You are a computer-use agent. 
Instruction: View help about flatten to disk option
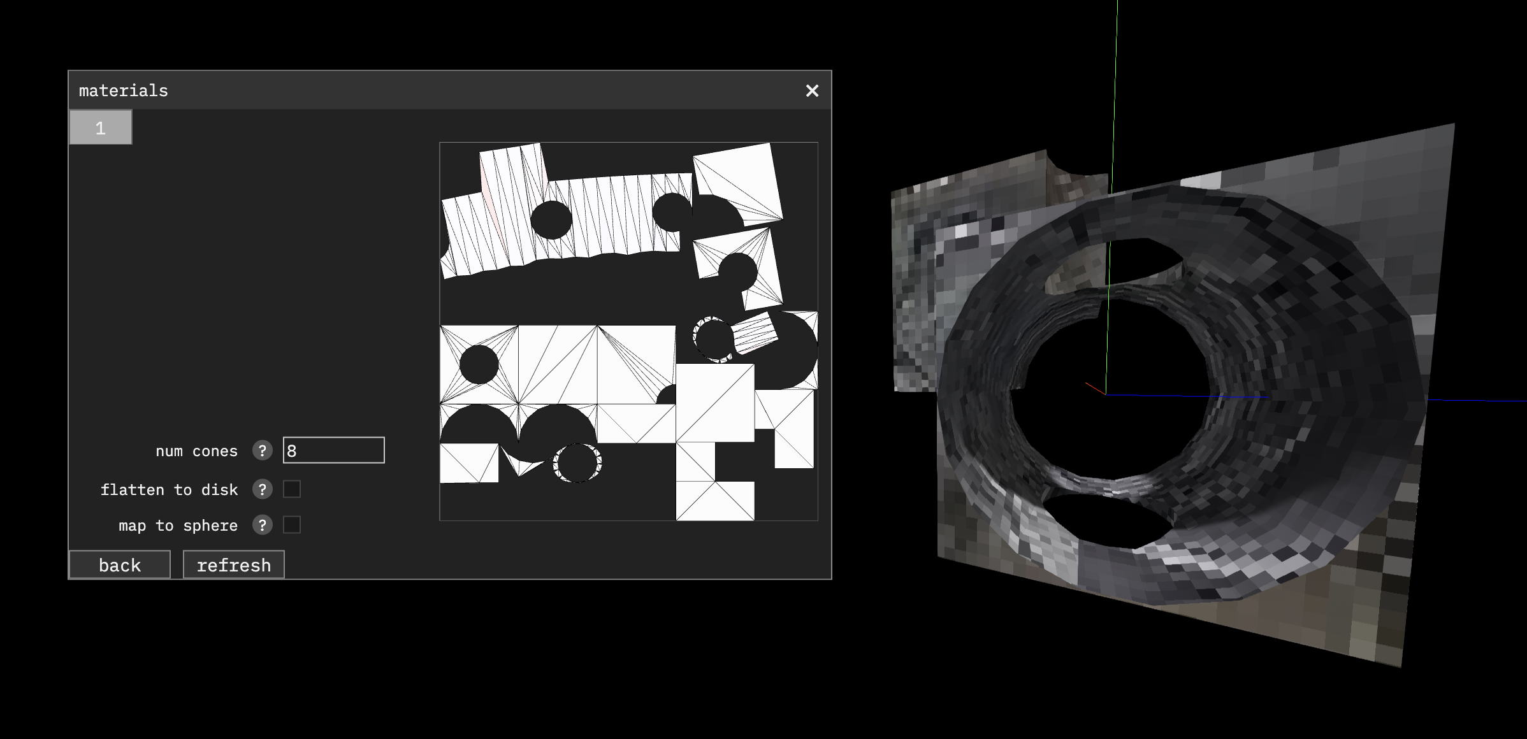263,489
